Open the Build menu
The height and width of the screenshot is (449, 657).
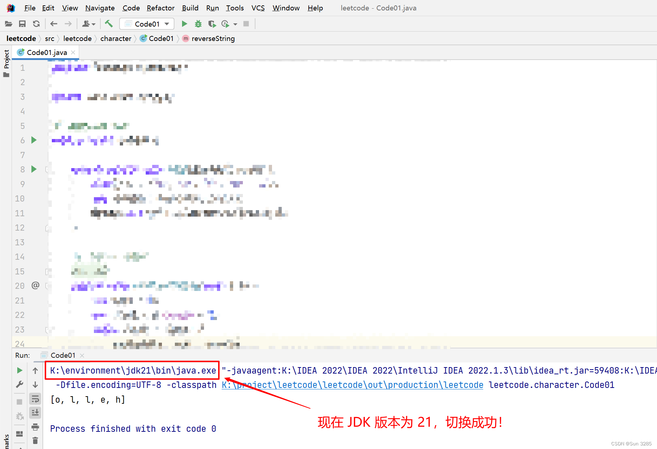coord(190,8)
